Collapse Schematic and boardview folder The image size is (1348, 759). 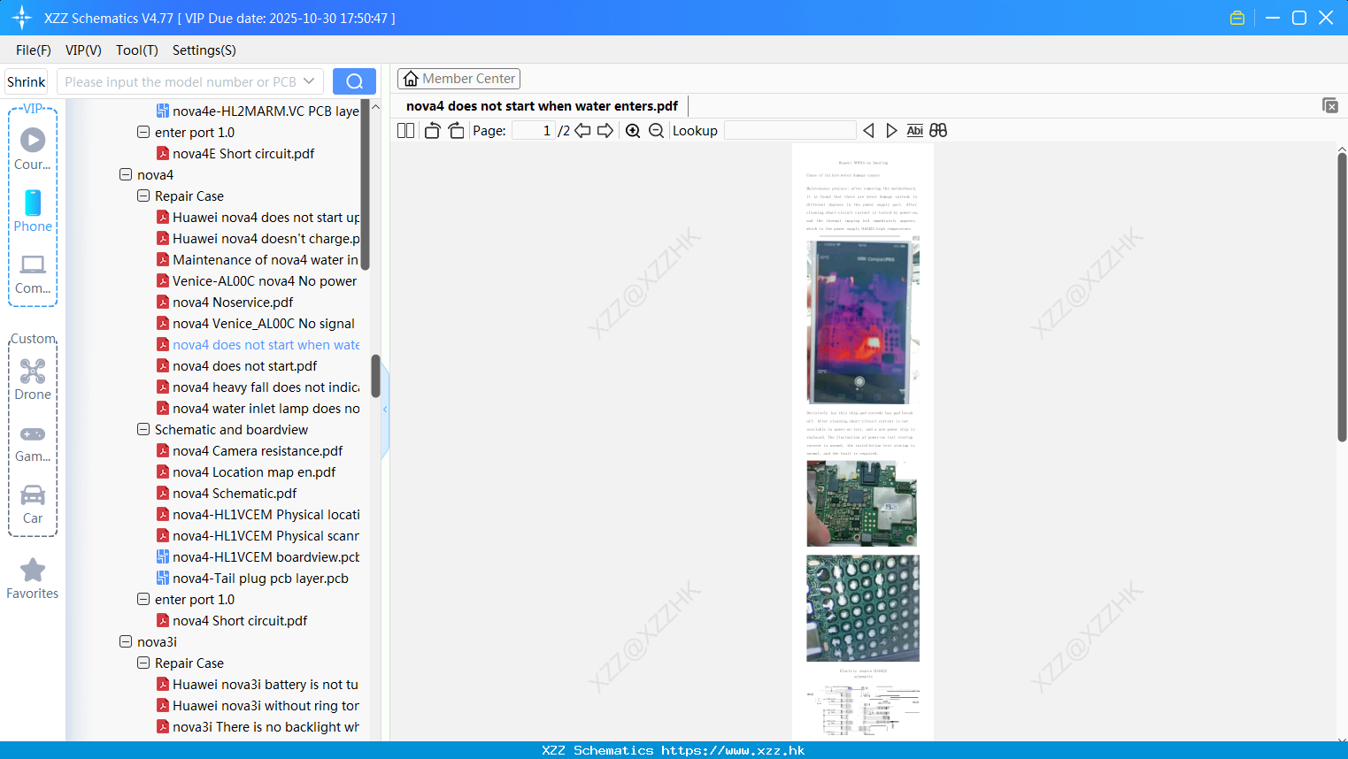pos(143,429)
